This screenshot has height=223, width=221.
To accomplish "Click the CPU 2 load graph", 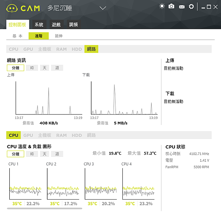I will coord(63,184).
